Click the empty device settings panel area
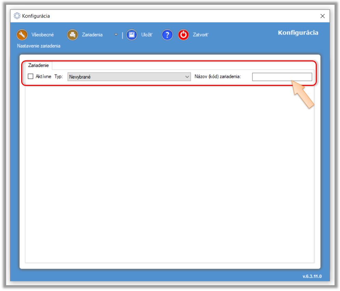The height and width of the screenshot is (291, 340). click(169, 171)
